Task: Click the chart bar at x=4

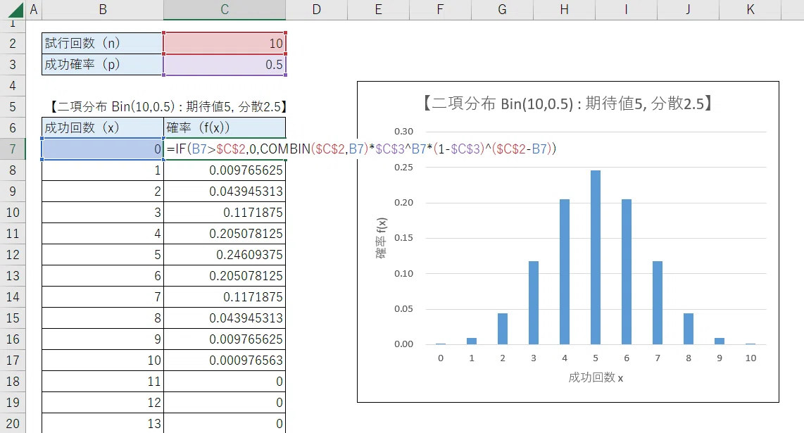Action: 565,271
